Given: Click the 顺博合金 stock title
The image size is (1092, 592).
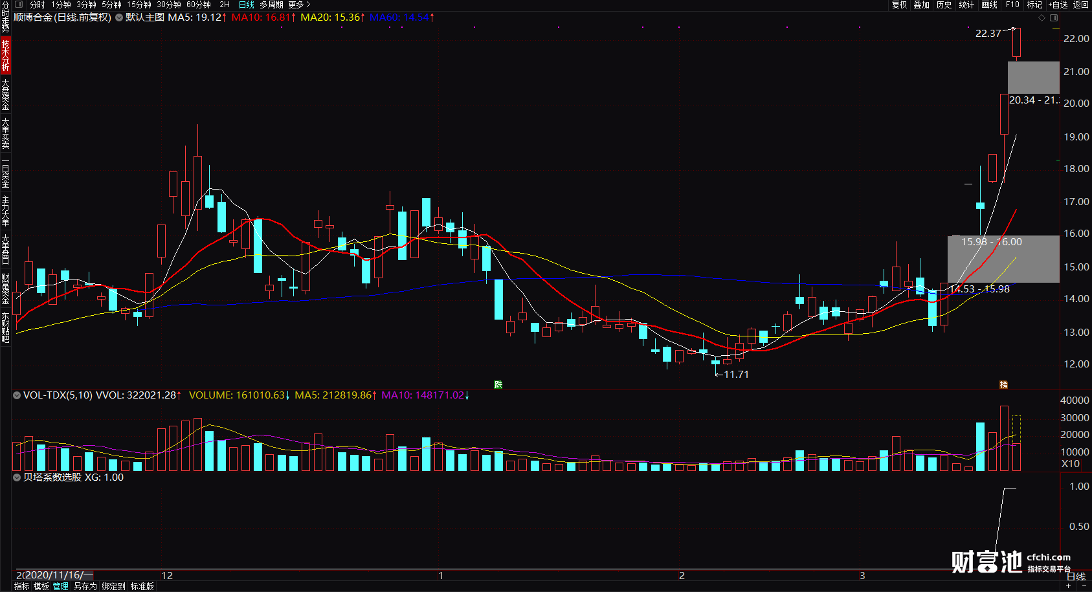Looking at the screenshot, I should click(62, 17).
